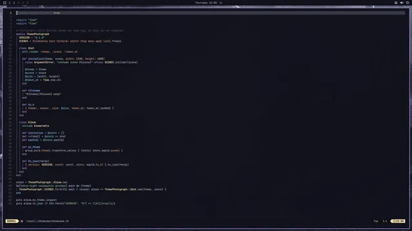The height and width of the screenshot is (231, 412).
Task: Click the @size = [width, height] line
Action: pyautogui.click(x=42, y=76)
